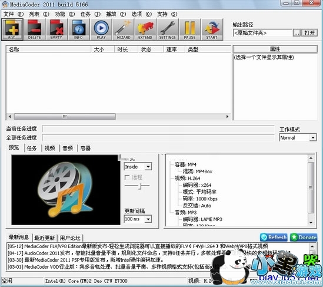Open the 更新间隔 100 ms dropdown
Screen dimensions: 323x287
(138, 219)
